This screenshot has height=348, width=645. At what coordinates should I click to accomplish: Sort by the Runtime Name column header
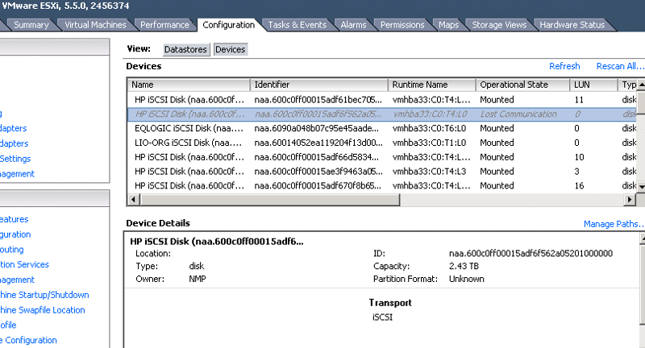pos(432,85)
